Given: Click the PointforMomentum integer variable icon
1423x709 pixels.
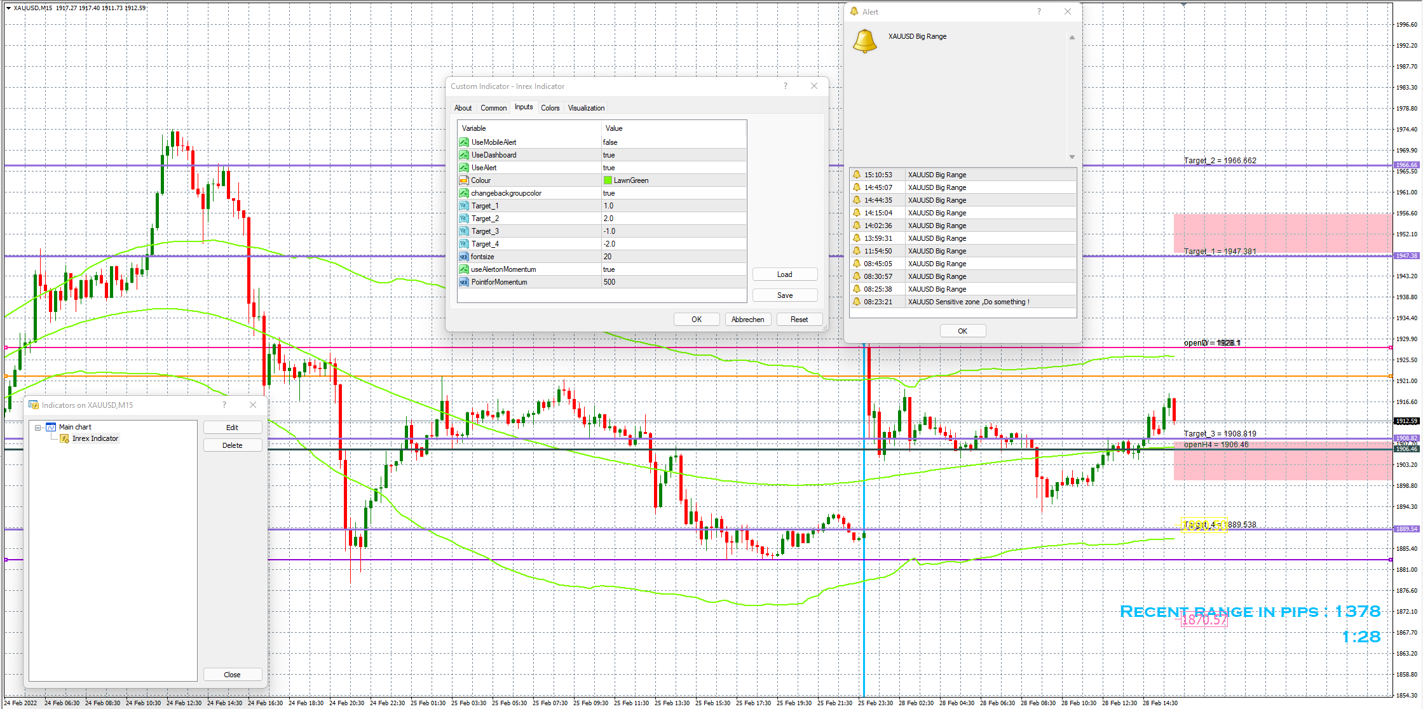Looking at the screenshot, I should 464,282.
